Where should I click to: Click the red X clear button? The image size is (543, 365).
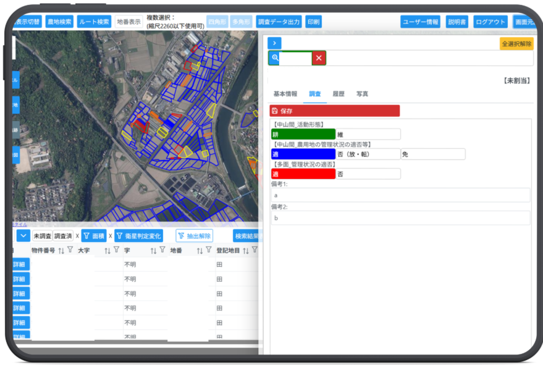click(319, 58)
